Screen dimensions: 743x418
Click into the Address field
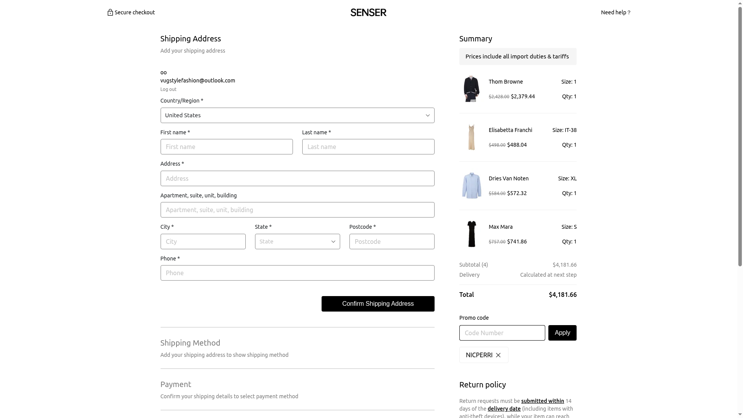pos(297,178)
